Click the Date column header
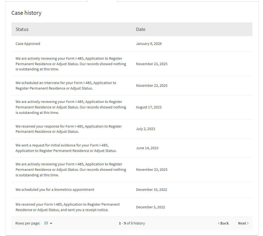 pos(141,29)
